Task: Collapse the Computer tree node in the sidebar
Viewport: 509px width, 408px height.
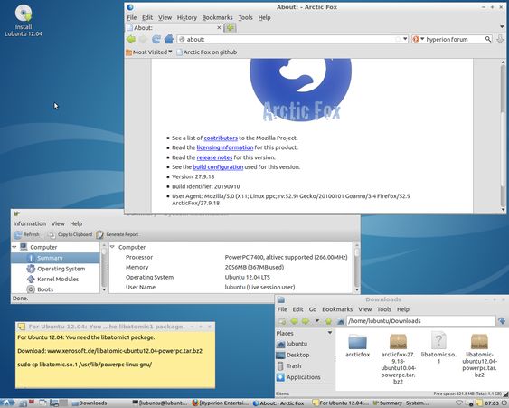Action: pyautogui.click(x=14, y=247)
